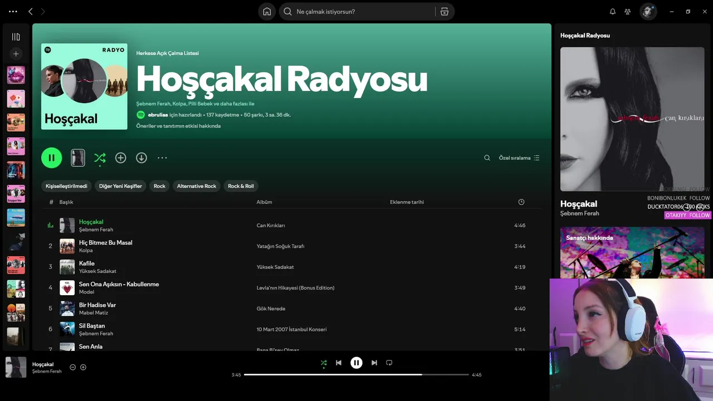Select the 'Alternative Rock' chip
The height and width of the screenshot is (401, 713).
tap(197, 186)
